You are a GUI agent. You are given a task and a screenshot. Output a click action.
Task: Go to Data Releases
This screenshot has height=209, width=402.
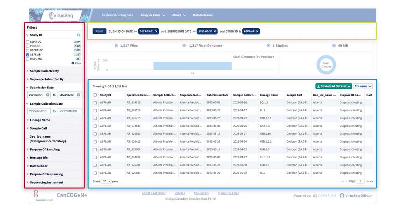coord(203,15)
